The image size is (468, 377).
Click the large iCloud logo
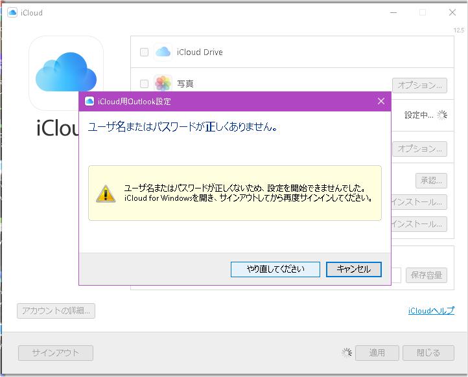click(x=66, y=73)
